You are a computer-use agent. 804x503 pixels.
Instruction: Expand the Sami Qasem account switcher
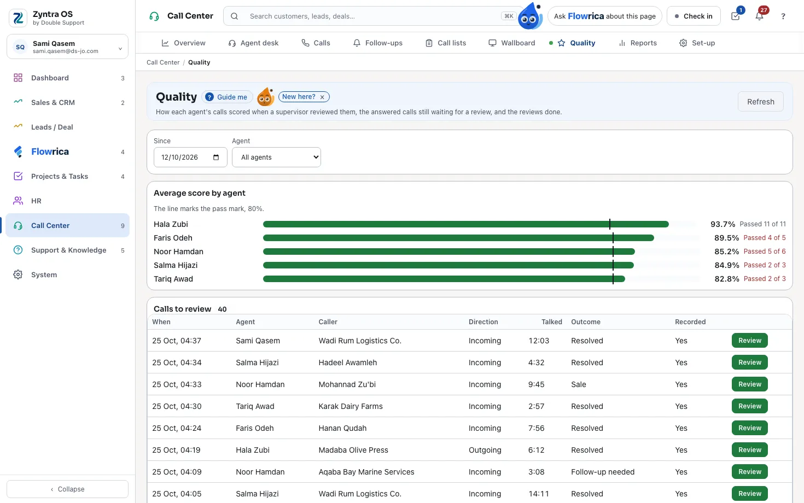(x=68, y=47)
